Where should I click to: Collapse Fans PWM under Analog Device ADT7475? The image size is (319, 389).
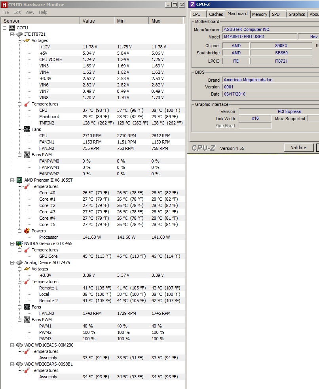19,320
